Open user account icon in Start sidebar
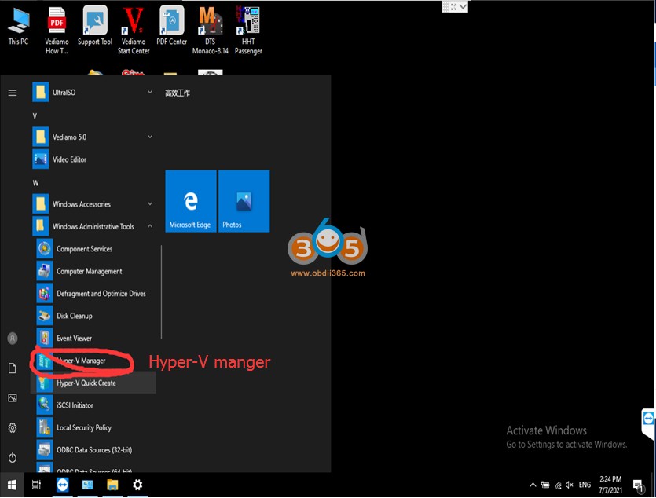This screenshot has height=498, width=656. click(13, 339)
